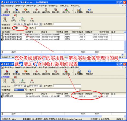
Task: Open 帮助文件 menu in the 收款 window
Action: coord(76,6)
